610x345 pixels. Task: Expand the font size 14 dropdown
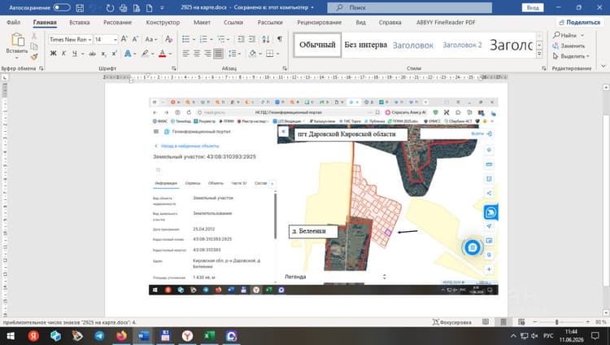[x=115, y=39]
